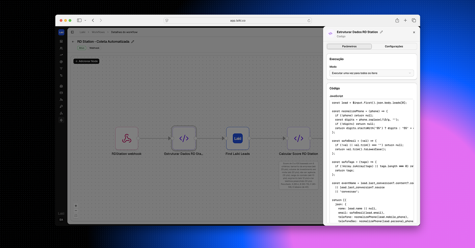The width and height of the screenshot is (475, 248).
Task: Open the lightning bolt workflows icon
Action: (61, 120)
